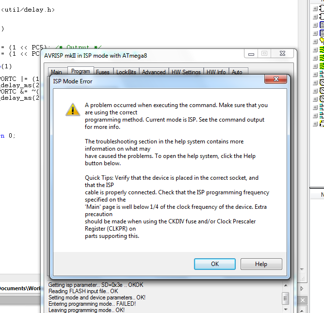Switch to the Fuses tab
The image size is (324, 313).
103,72
